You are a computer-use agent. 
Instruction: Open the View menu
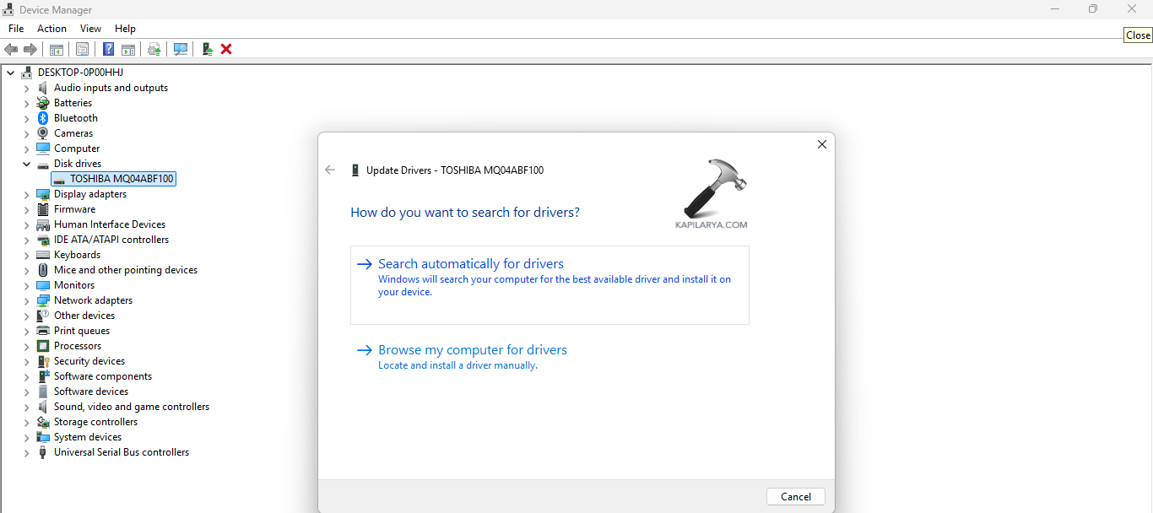coord(90,28)
